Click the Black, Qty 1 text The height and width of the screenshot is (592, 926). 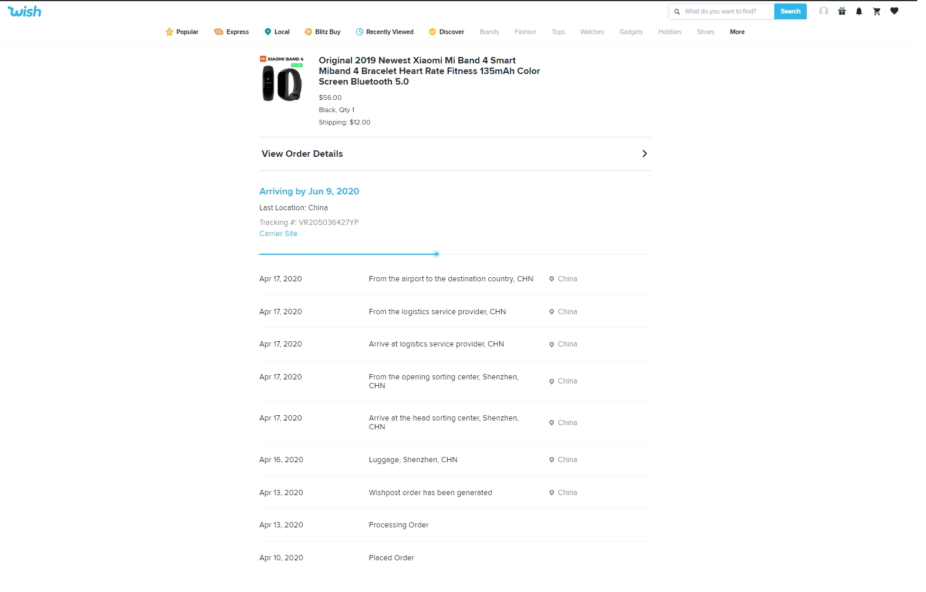337,110
